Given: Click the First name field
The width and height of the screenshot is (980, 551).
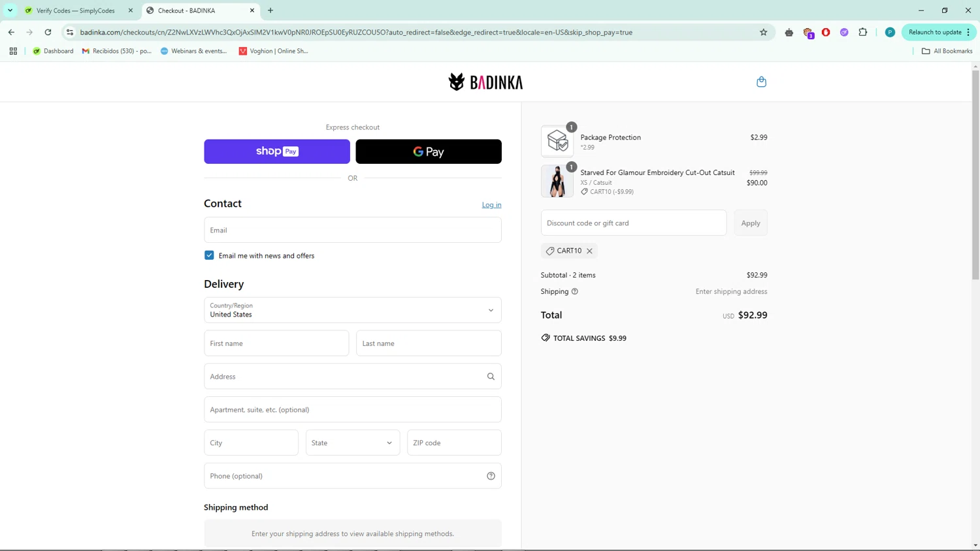Looking at the screenshot, I should coord(276,343).
